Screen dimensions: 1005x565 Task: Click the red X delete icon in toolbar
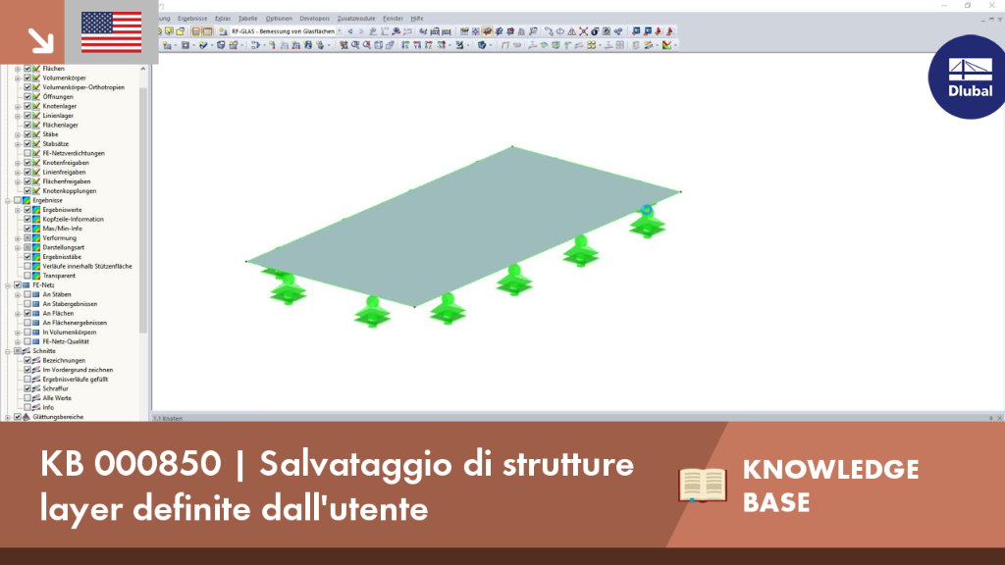583,30
